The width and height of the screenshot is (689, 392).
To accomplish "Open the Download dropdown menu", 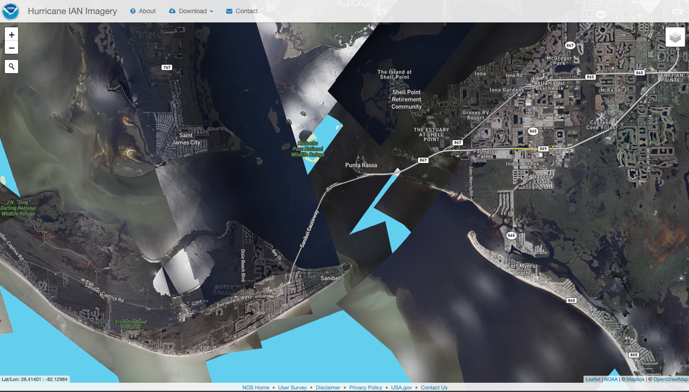I will click(191, 11).
